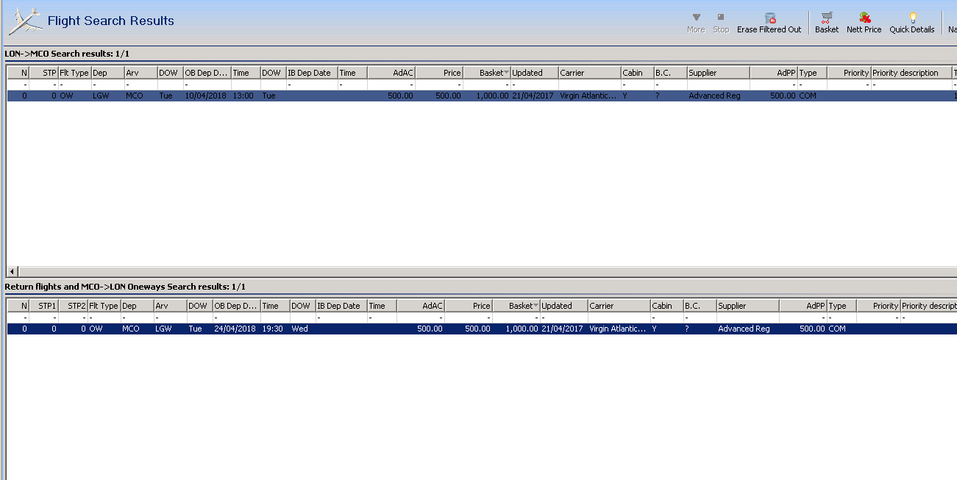Click Priority description header in upper grid

(911, 73)
